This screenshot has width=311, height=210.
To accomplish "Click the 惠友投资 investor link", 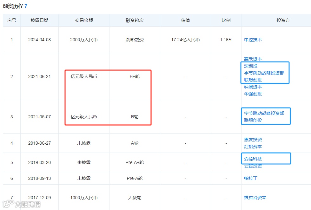I will point(253,140).
